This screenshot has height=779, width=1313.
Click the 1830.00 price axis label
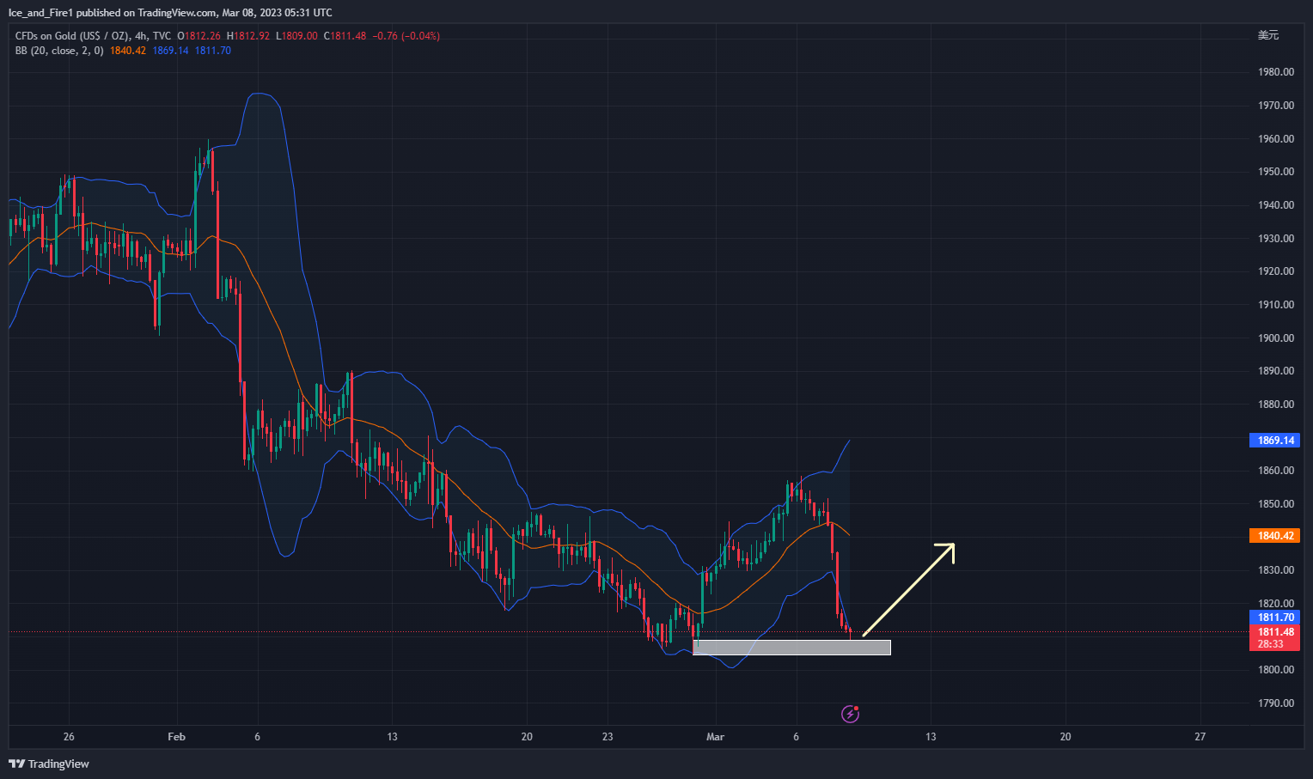(x=1276, y=570)
